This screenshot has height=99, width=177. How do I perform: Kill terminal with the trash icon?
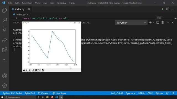pos(163,23)
